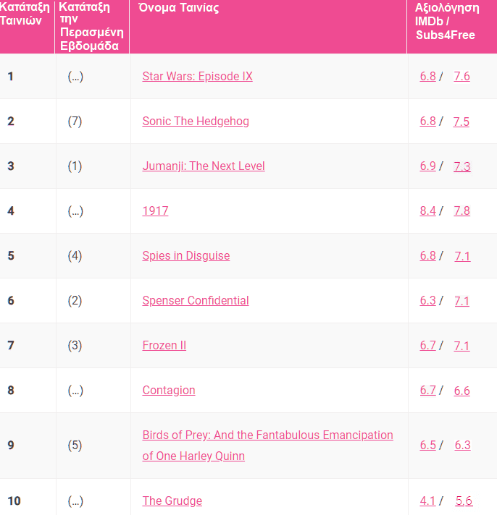Click the Frozen II link

pos(164,346)
